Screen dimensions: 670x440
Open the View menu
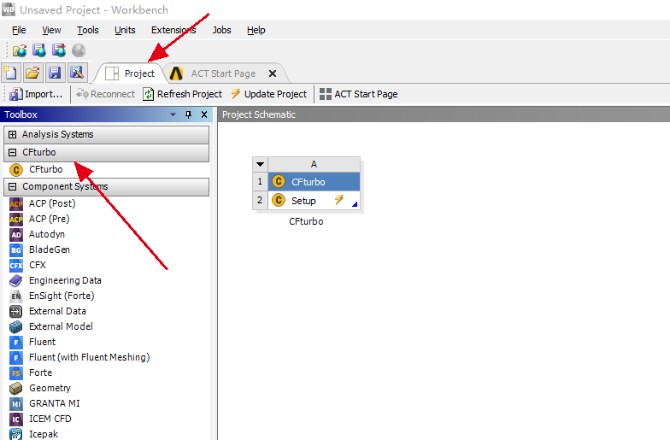(x=51, y=30)
